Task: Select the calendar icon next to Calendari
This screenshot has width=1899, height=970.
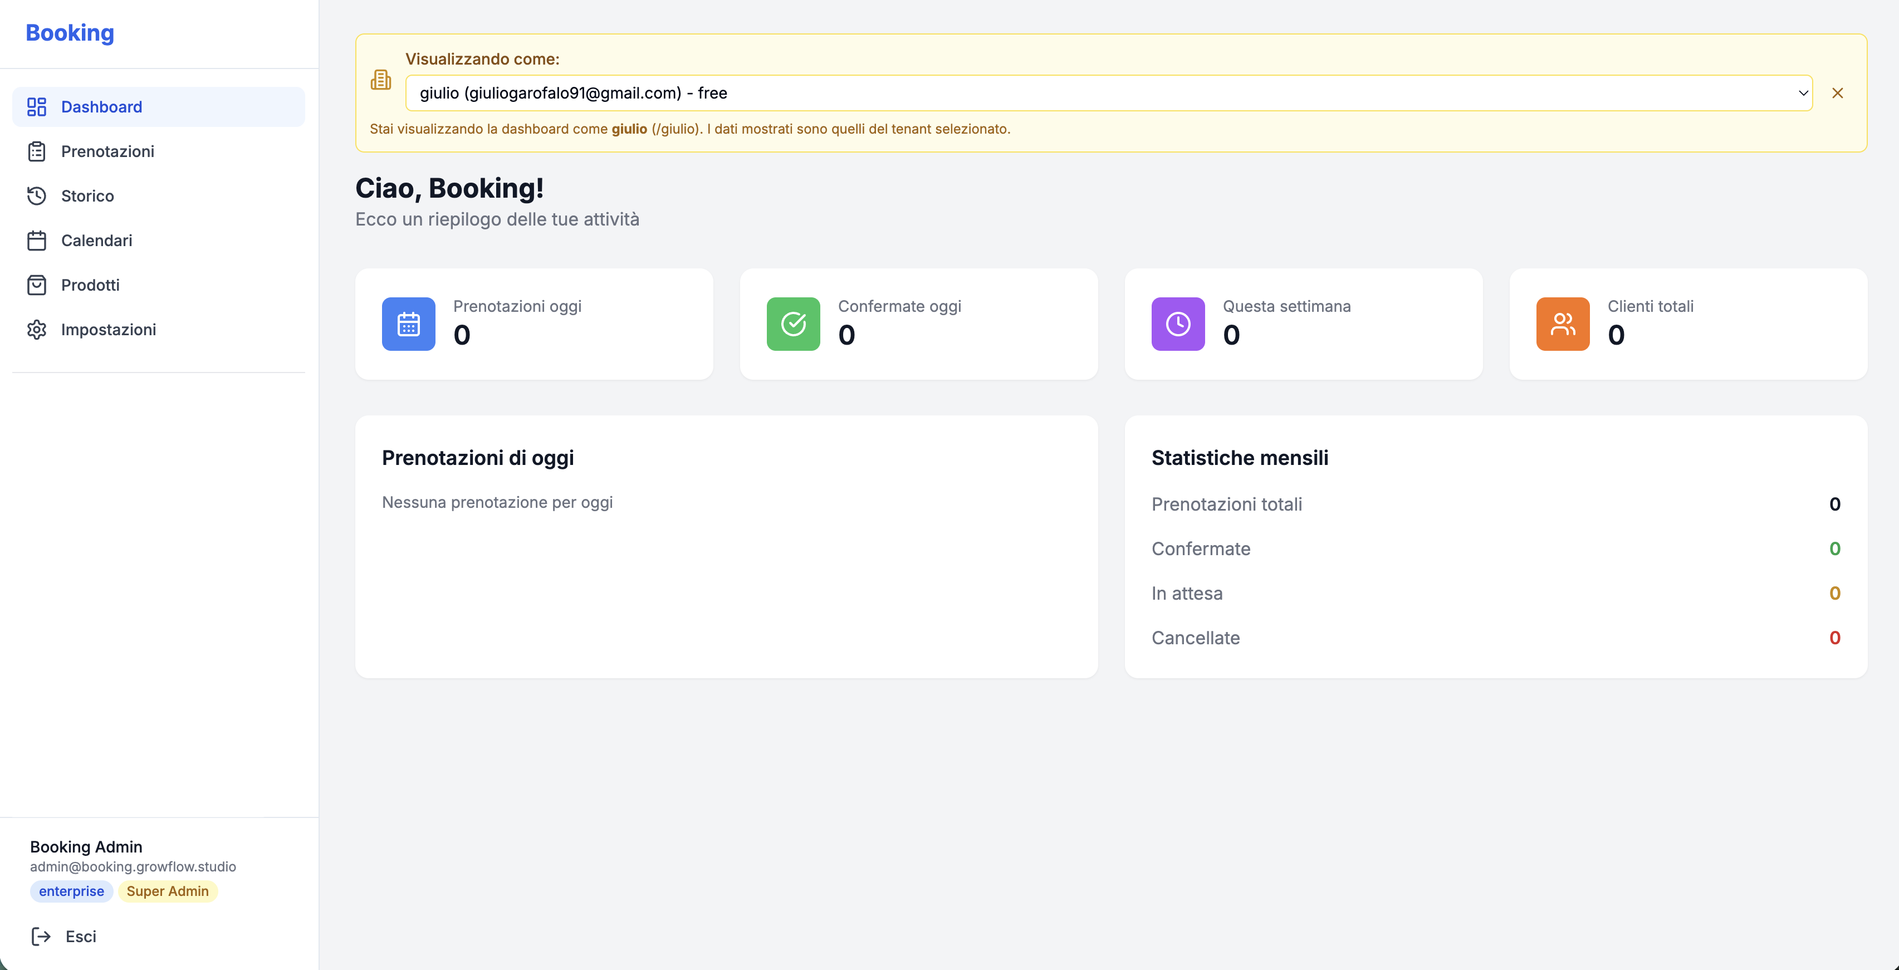Action: [38, 241]
